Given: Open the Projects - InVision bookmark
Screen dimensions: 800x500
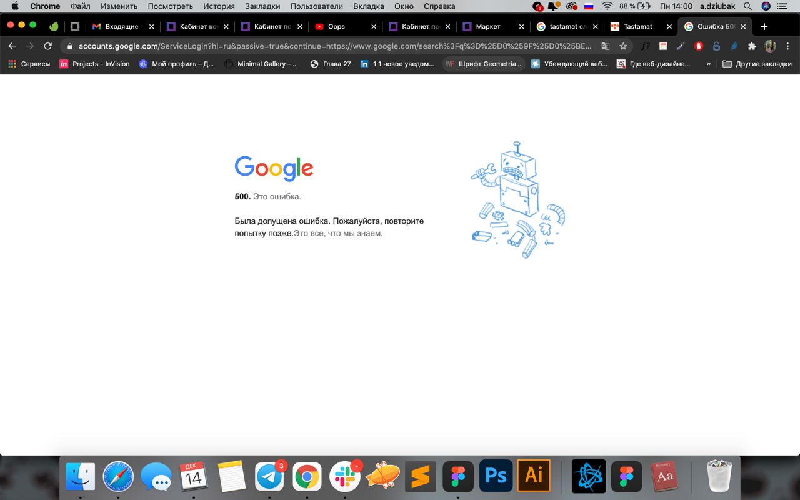Looking at the screenshot, I should pos(94,64).
